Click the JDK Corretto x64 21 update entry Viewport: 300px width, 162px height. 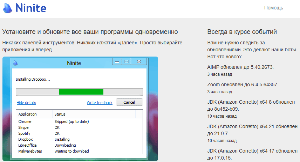click(252, 130)
